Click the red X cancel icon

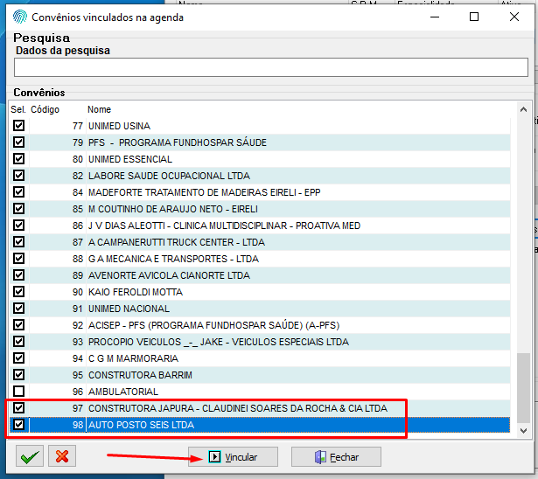pos(62,456)
